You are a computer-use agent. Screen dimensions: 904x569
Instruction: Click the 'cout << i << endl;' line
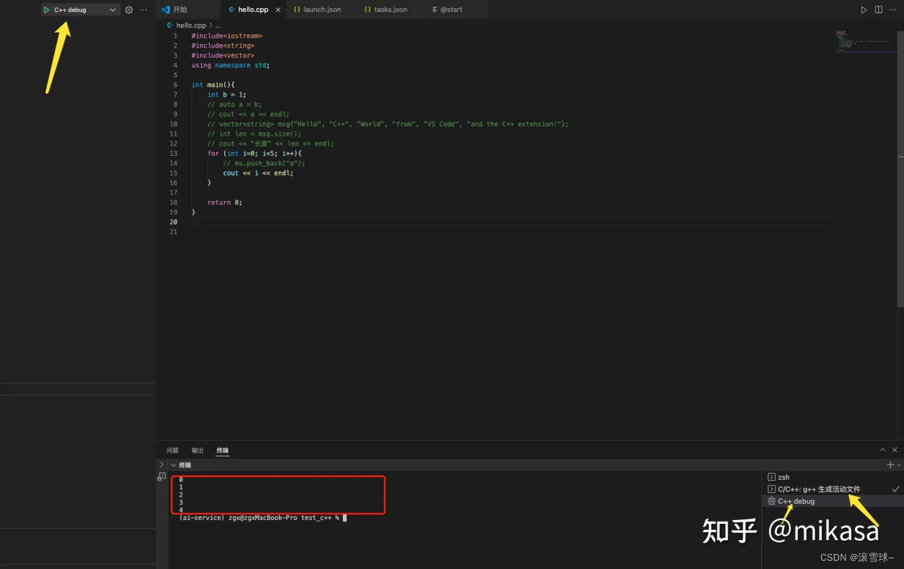click(x=258, y=173)
